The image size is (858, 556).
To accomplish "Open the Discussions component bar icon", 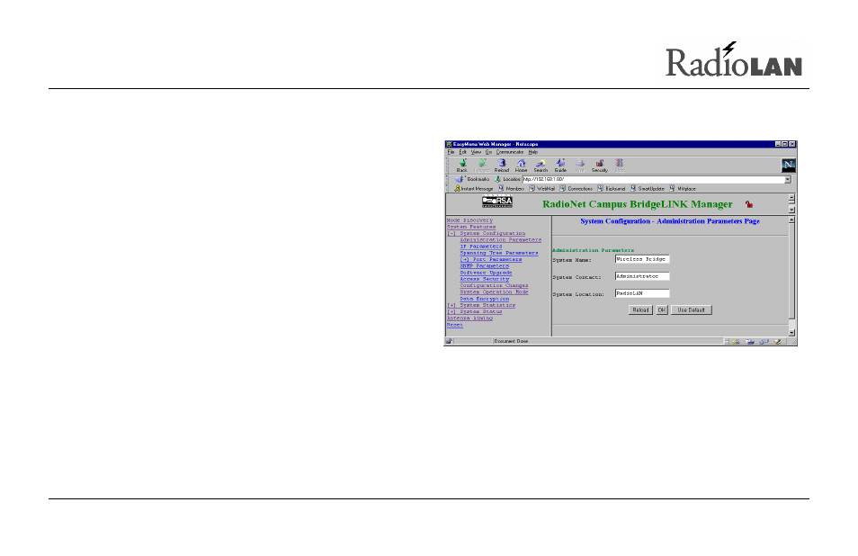I will (764, 342).
